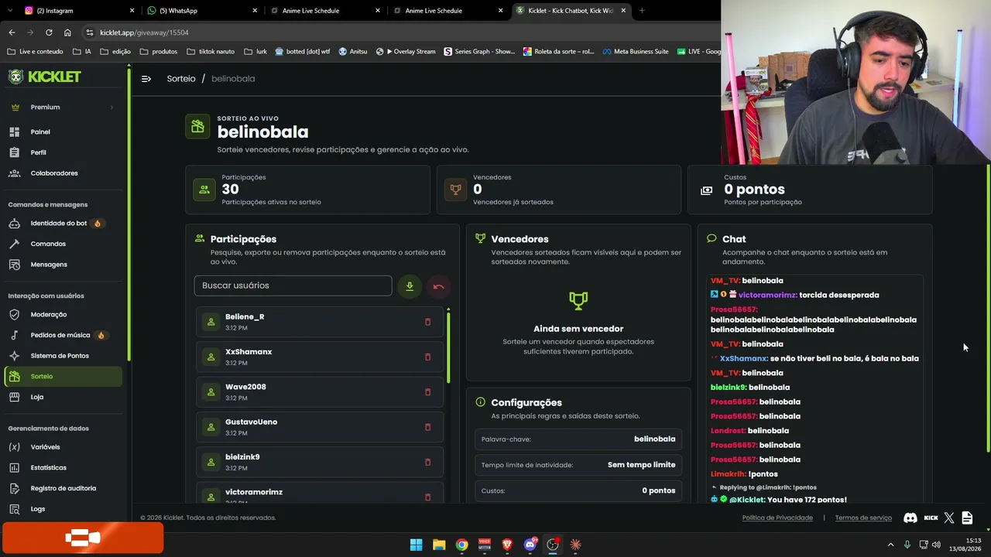The image size is (991, 557).
Task: Open the documentation page icon in the footer
Action: click(x=967, y=518)
